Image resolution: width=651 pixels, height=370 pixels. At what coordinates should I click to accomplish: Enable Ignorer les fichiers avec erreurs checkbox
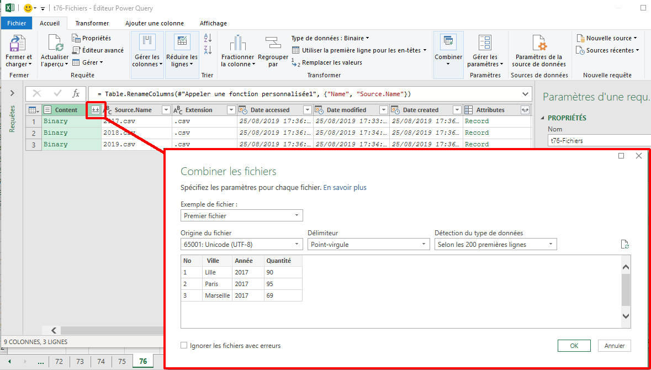coord(184,346)
